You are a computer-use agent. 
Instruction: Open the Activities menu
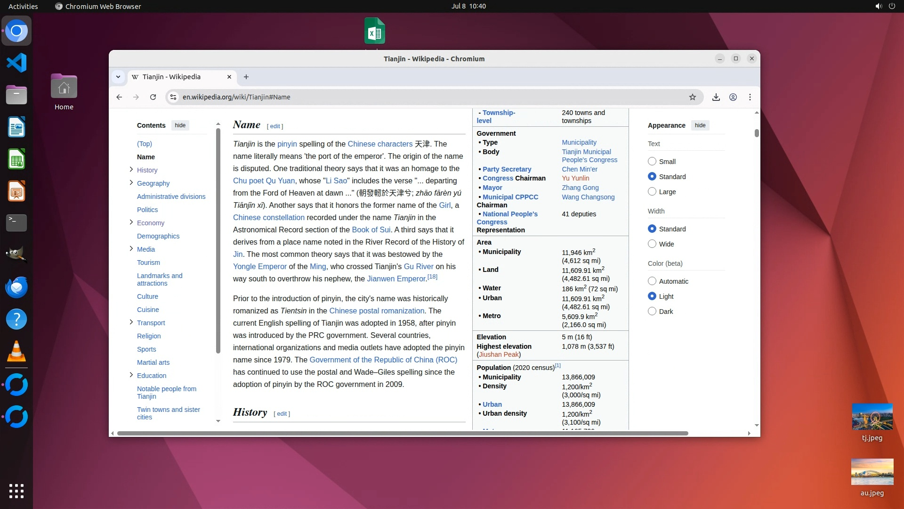pyautogui.click(x=23, y=6)
